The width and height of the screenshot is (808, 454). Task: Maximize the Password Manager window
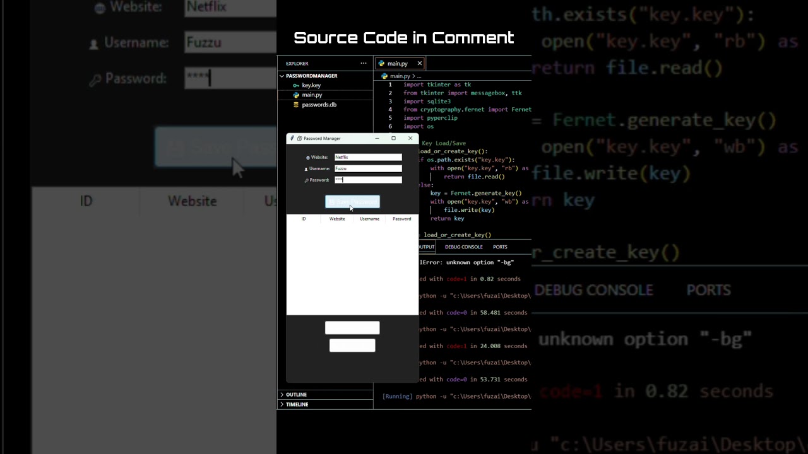click(393, 138)
